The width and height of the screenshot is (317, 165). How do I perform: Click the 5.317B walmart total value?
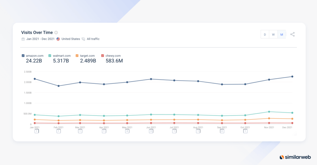point(61,61)
